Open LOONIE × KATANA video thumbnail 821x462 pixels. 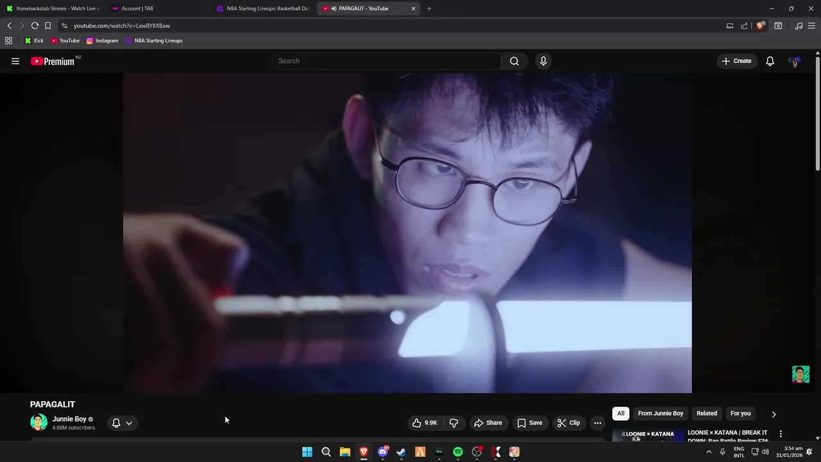point(648,435)
